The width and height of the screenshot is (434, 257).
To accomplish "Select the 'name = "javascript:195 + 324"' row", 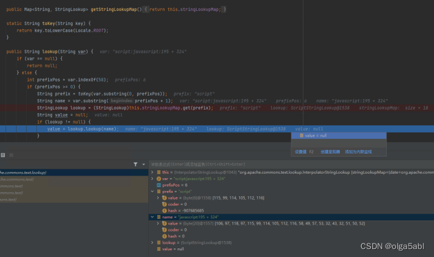I will (291, 217).
